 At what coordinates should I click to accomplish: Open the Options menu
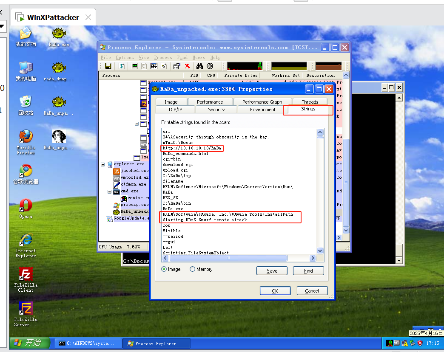point(125,58)
